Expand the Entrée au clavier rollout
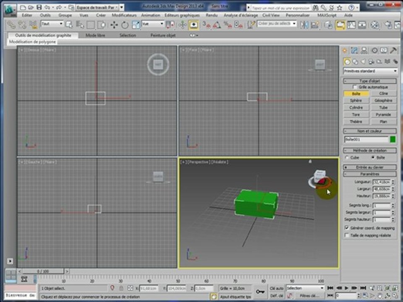Image resolution: width=403 pixels, height=302 pixels. (370, 167)
